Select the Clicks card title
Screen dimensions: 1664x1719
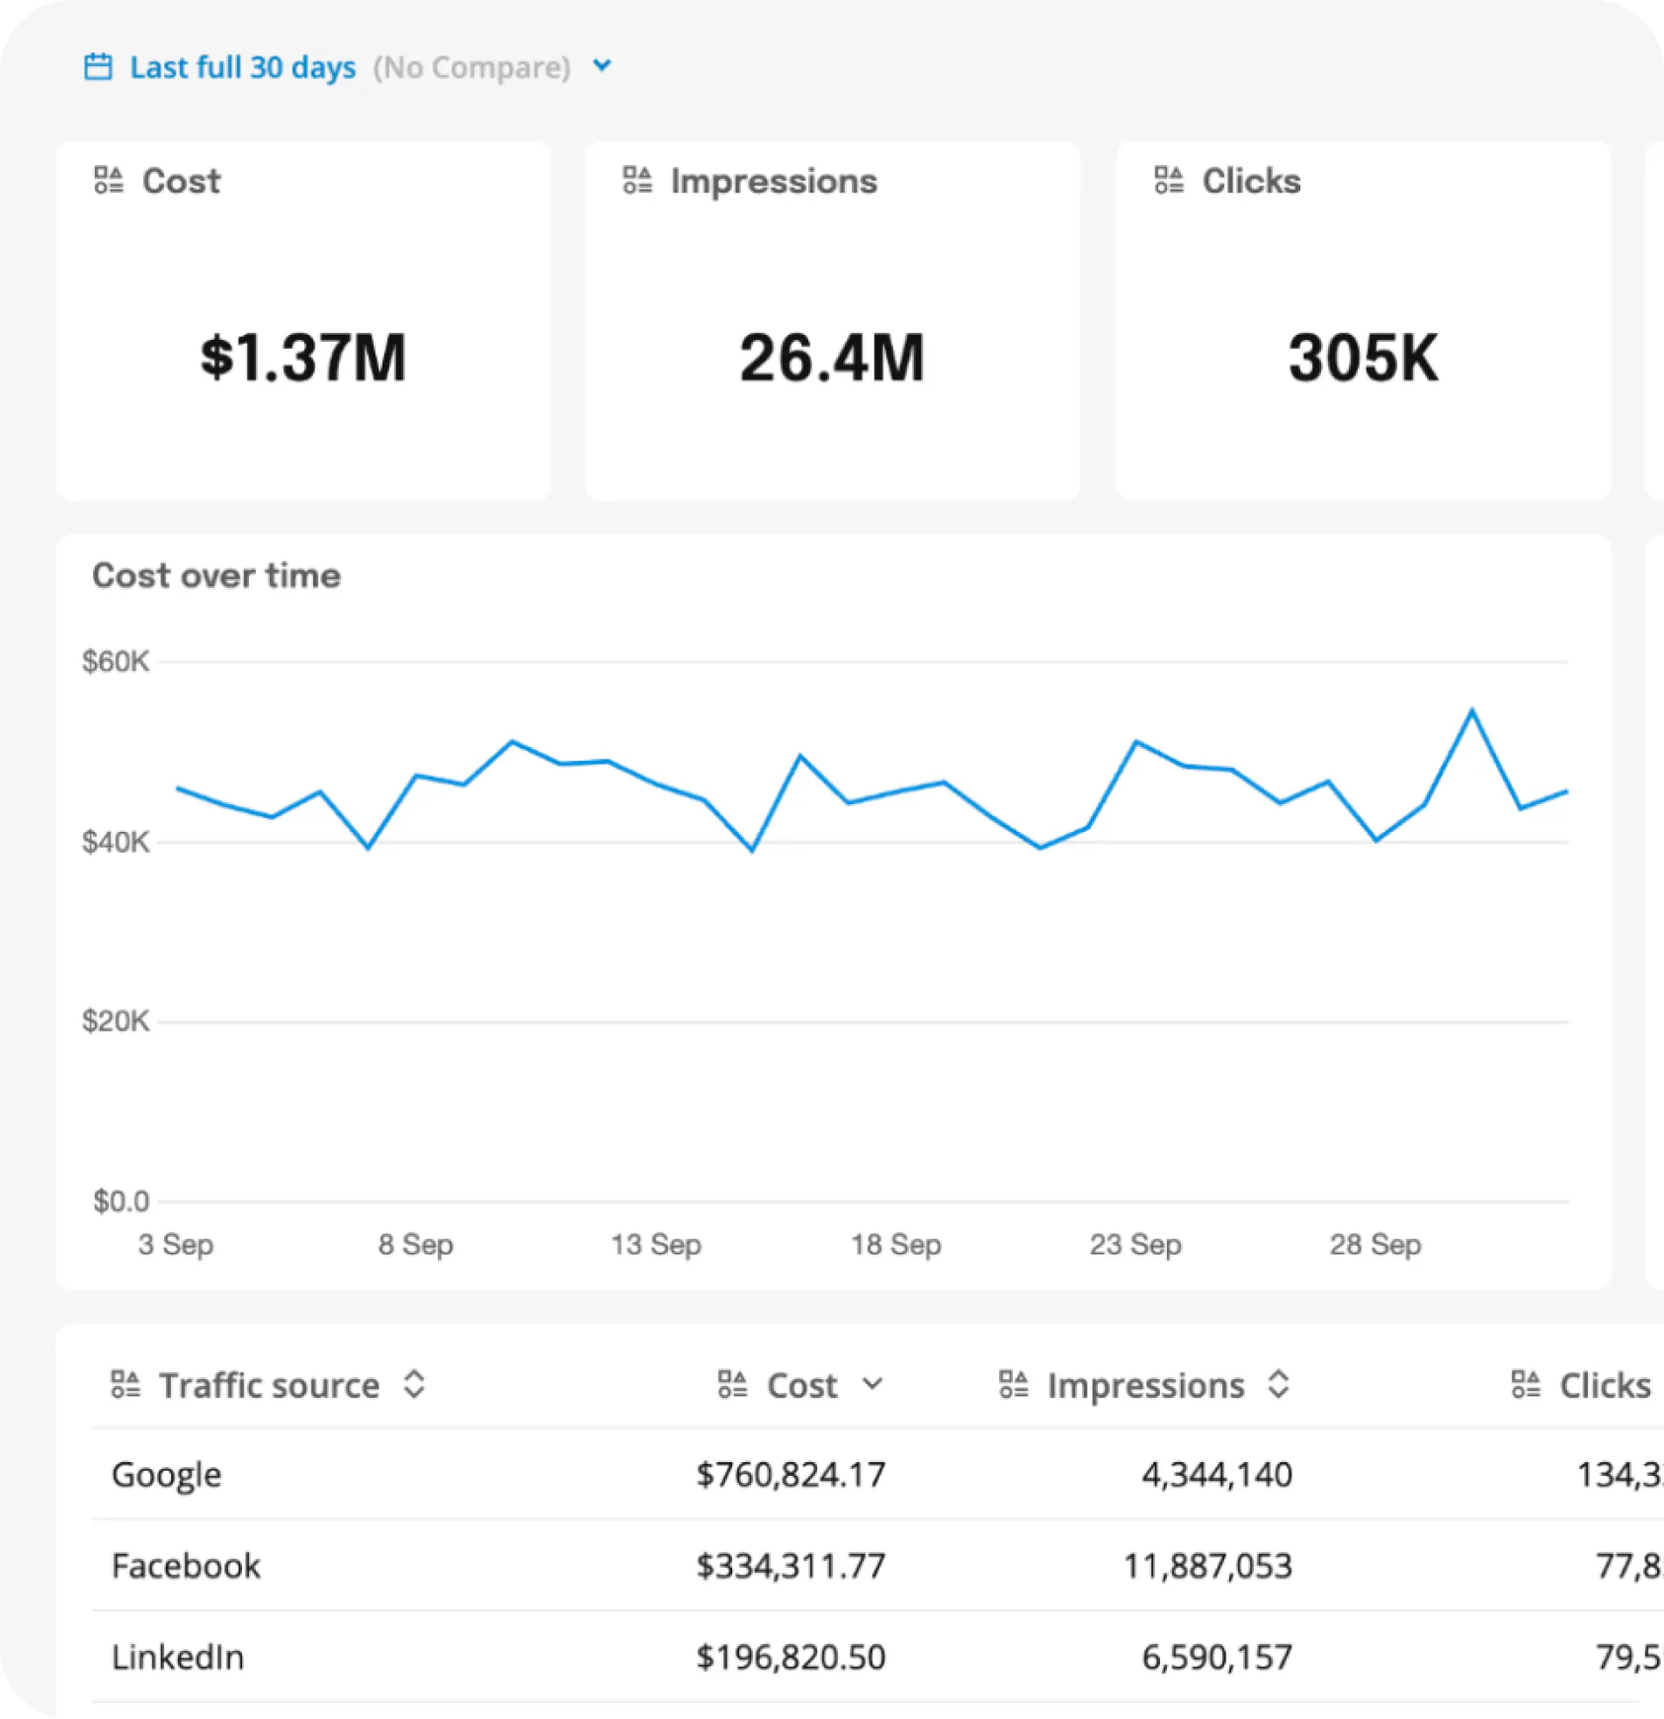pyautogui.click(x=1251, y=181)
